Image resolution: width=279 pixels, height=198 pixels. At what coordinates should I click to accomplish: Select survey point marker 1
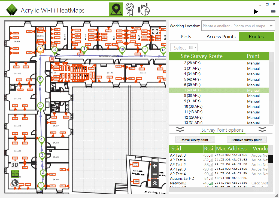(x=41, y=186)
